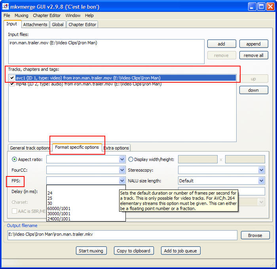Open the Help menu
The image size is (277, 269).
pos(89,15)
